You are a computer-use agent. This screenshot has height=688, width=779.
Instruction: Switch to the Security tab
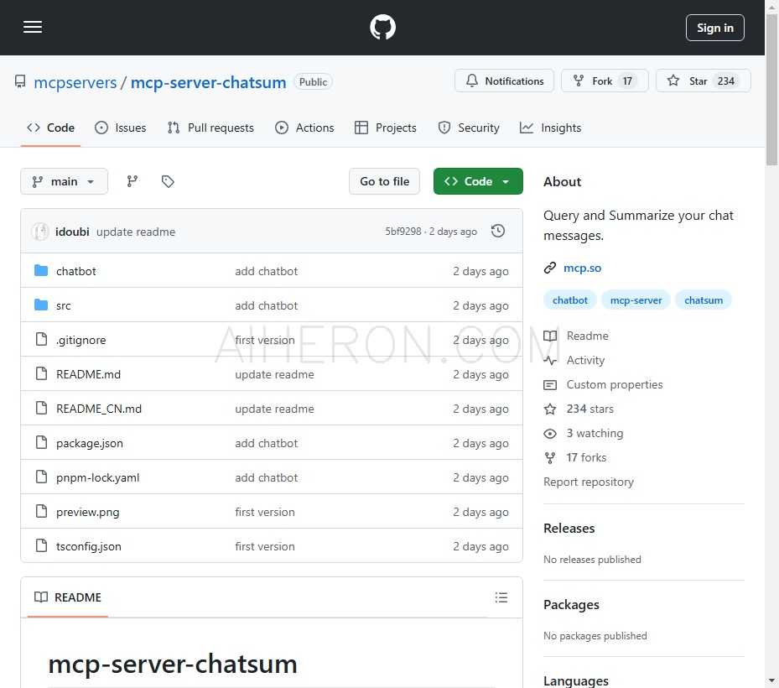[x=469, y=128]
